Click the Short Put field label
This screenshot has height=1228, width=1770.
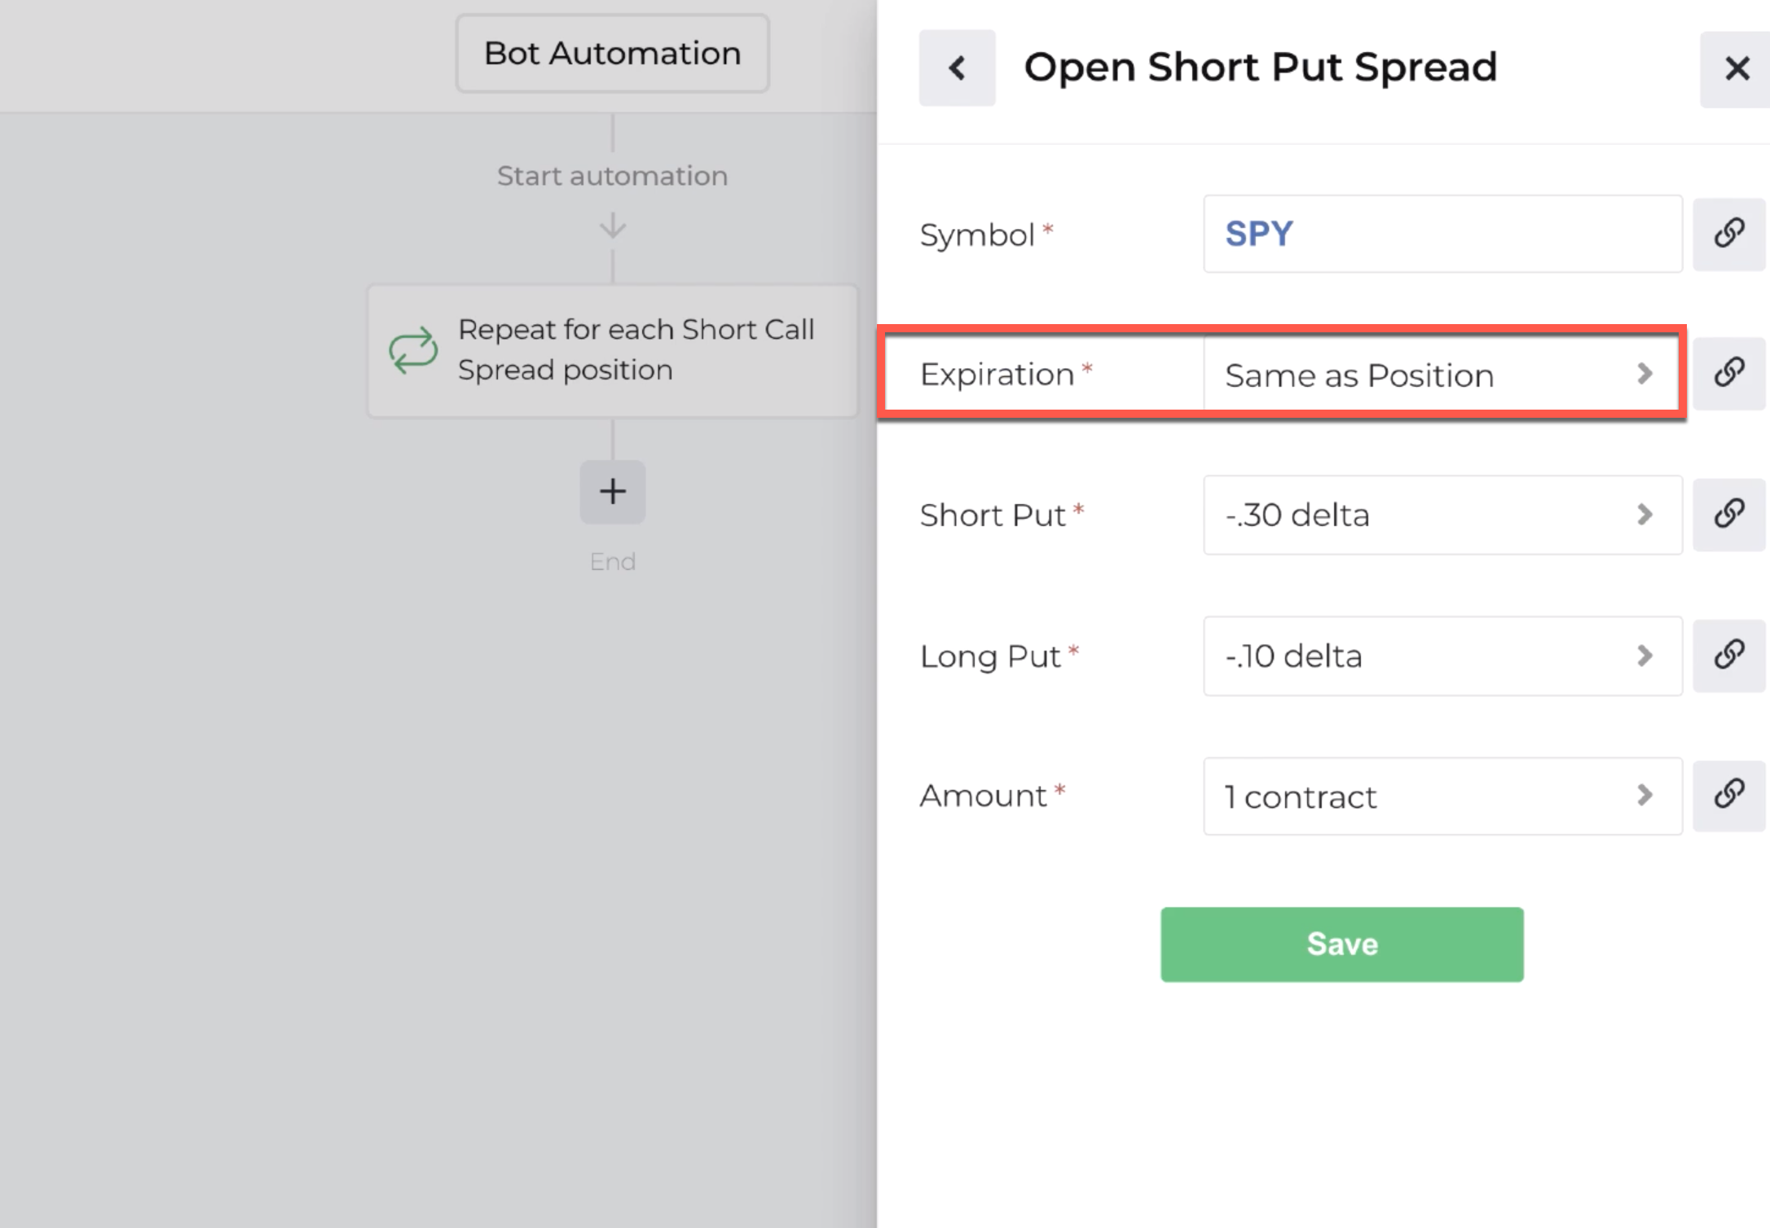click(x=993, y=515)
